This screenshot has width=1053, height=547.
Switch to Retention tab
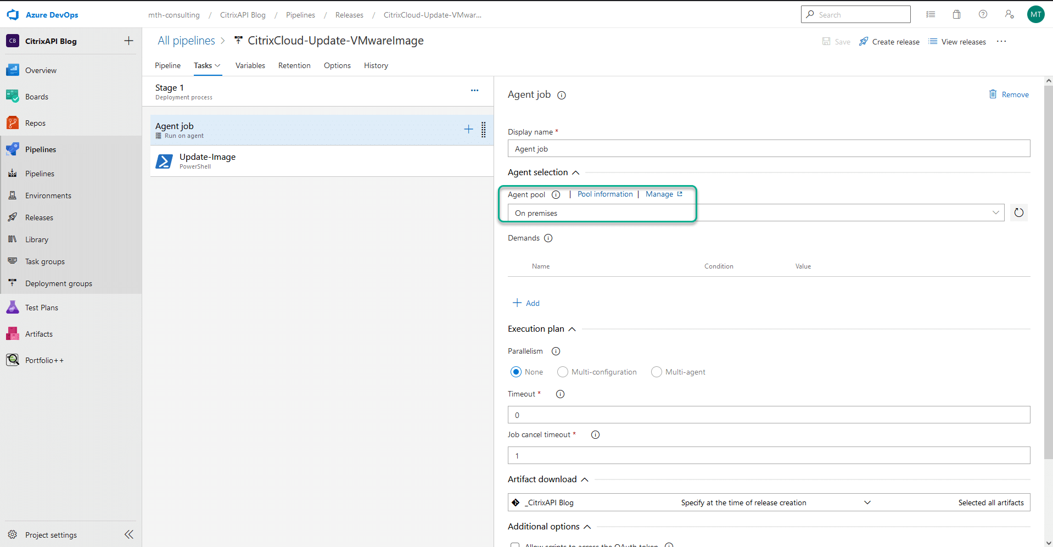[294, 65]
